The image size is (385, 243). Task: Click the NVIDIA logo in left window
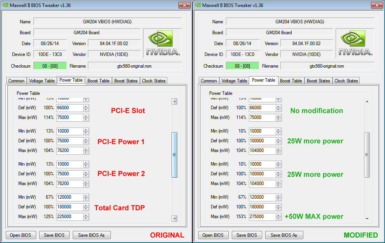pyautogui.click(x=163, y=43)
